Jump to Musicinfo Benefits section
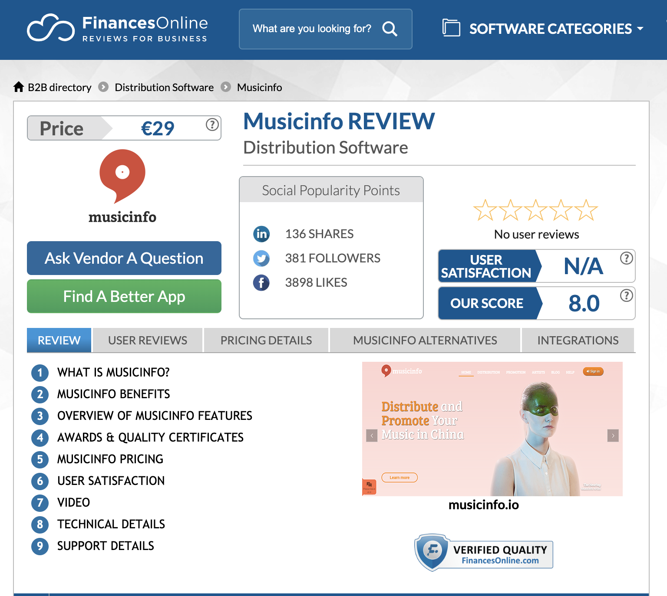 tap(114, 394)
